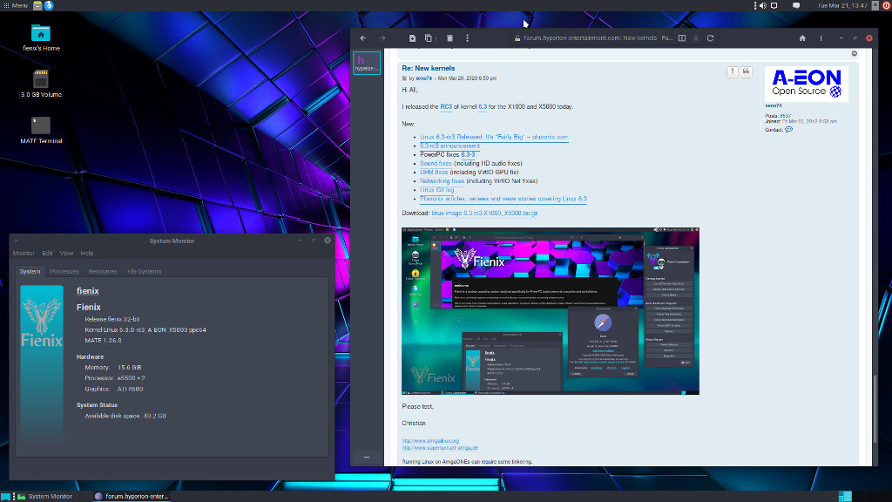892x502 pixels.
Task: Select the System tab in System Monitor
Action: point(30,272)
